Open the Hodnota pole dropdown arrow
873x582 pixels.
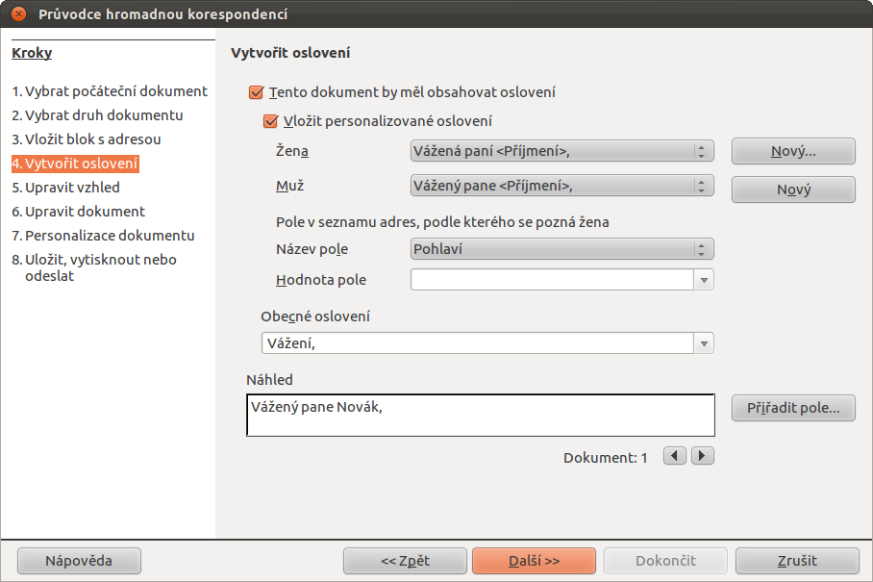click(704, 280)
